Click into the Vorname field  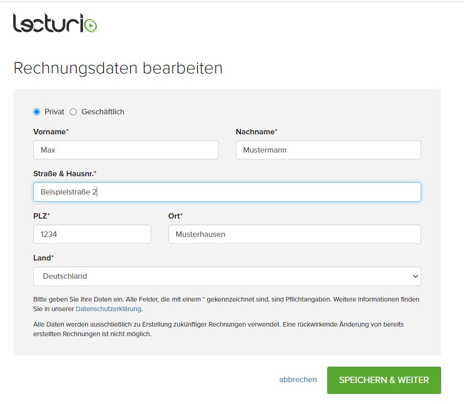tap(125, 150)
